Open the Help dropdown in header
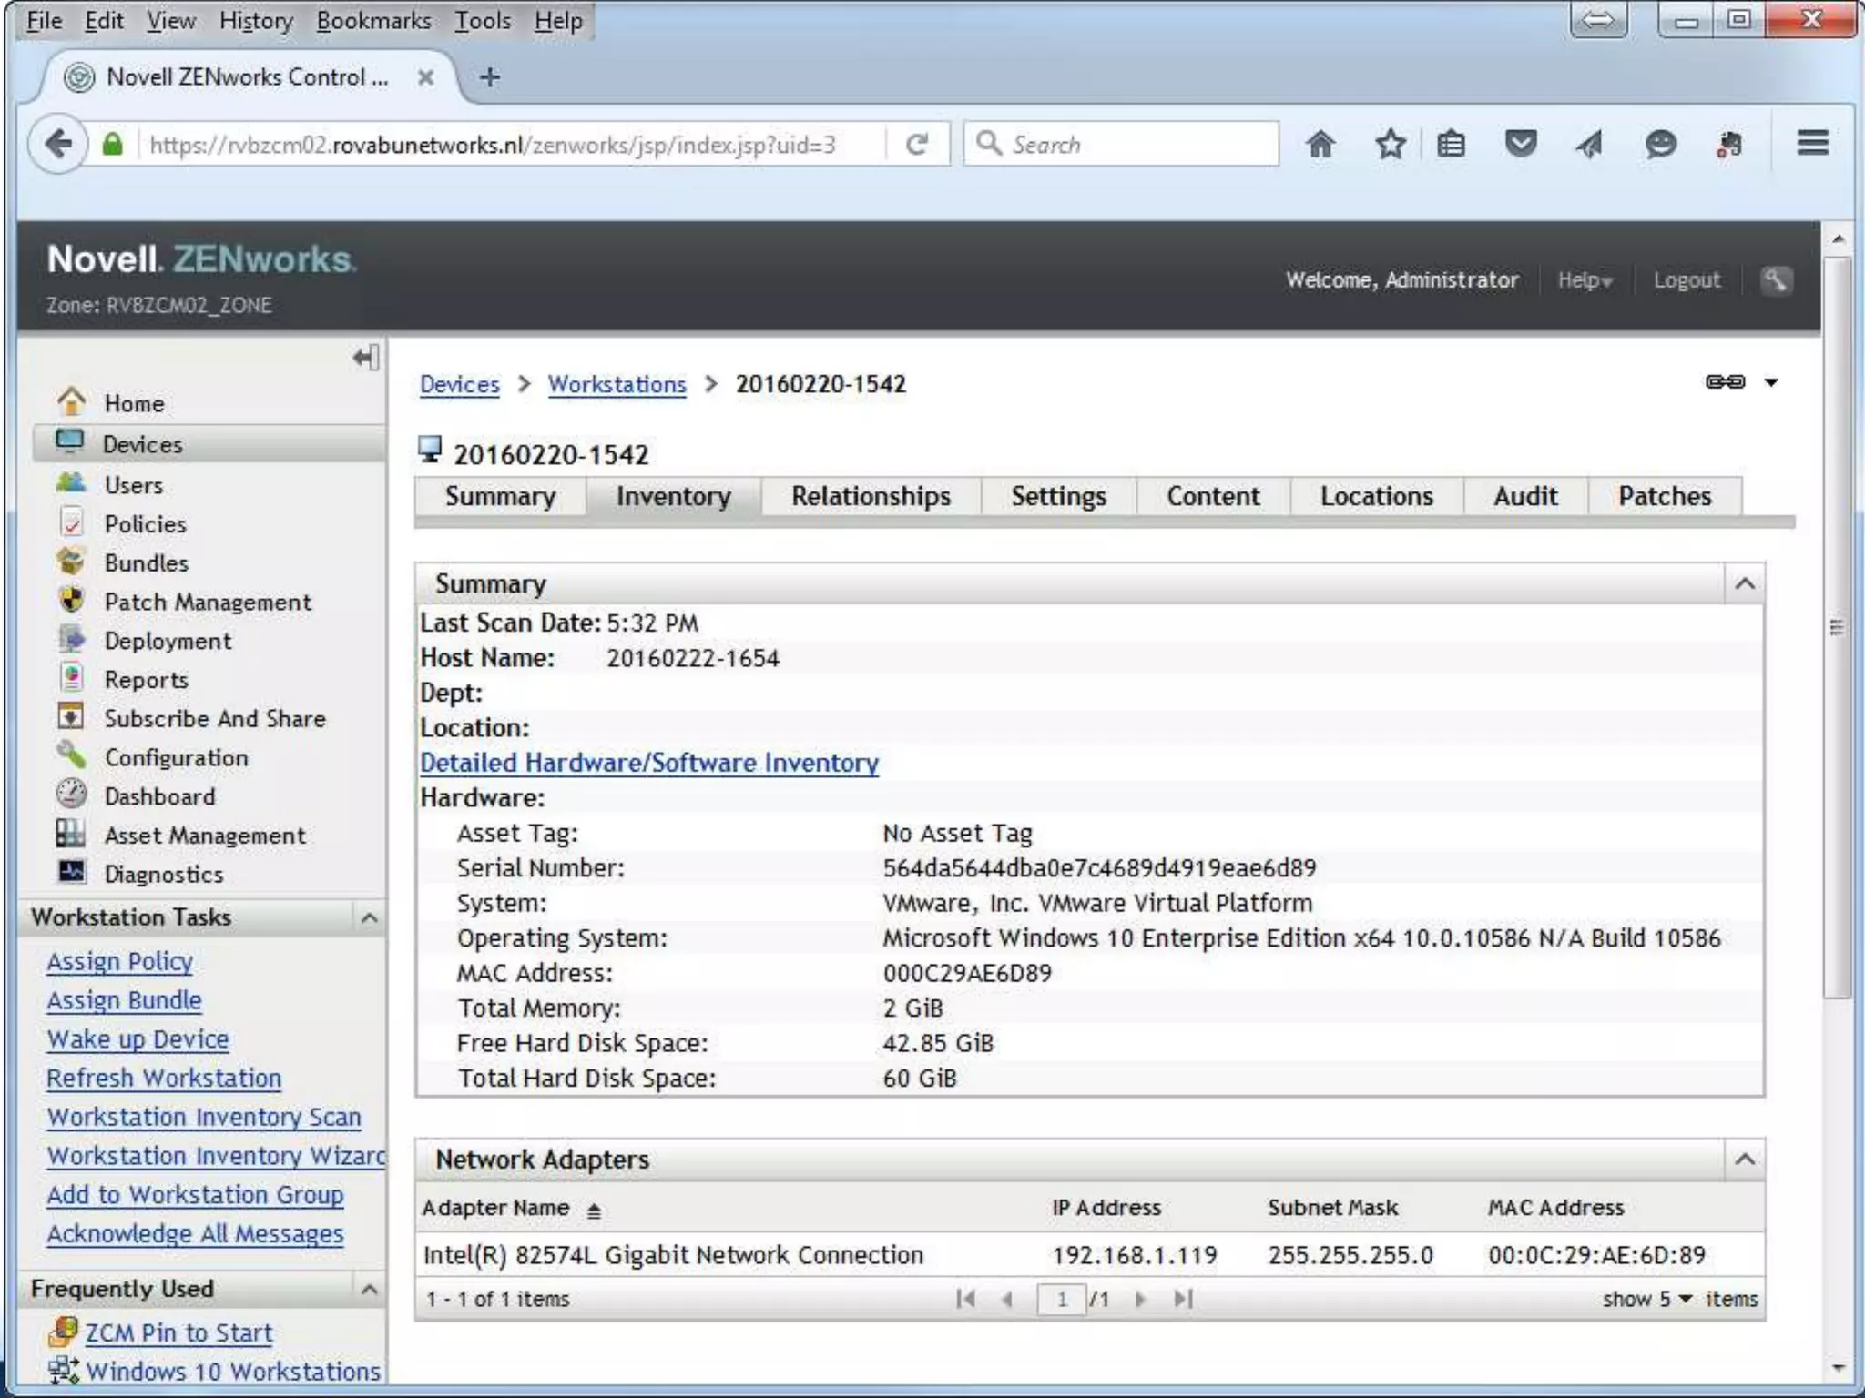 point(1585,280)
